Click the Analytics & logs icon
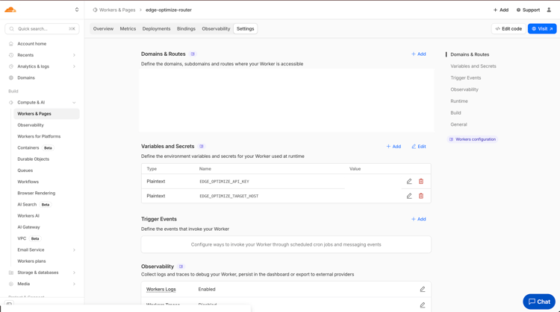 (x=11, y=66)
